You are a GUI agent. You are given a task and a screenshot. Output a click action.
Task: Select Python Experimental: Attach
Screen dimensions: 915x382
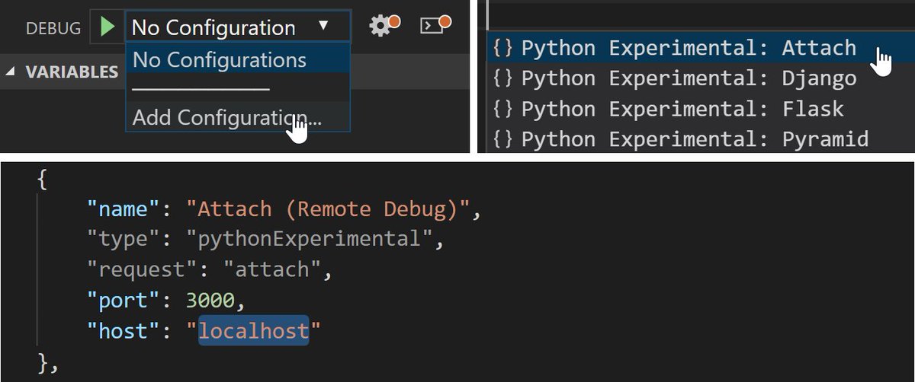pos(689,48)
